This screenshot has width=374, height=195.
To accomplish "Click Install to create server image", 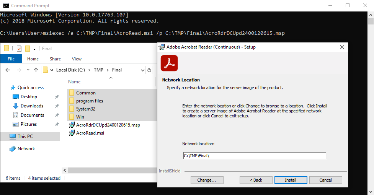I will pos(291,180).
